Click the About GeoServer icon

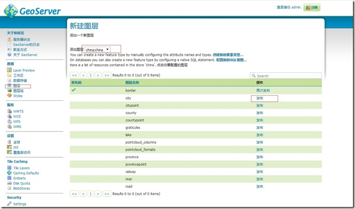pyautogui.click(x=9, y=54)
